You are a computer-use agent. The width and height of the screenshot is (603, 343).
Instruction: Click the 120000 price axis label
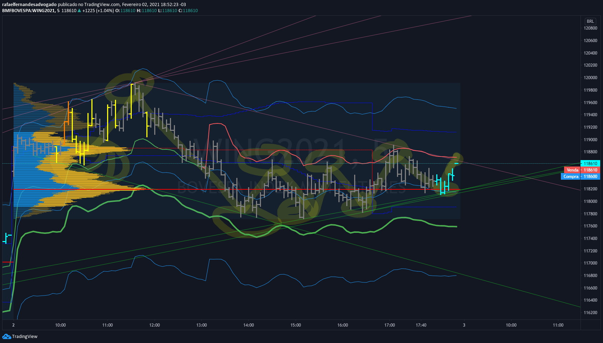click(x=591, y=78)
